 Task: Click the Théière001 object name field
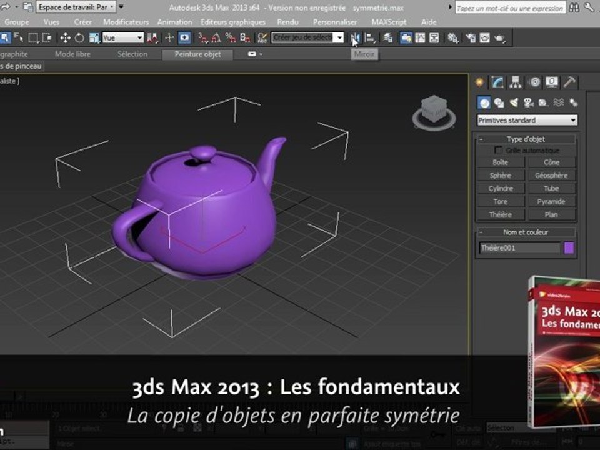519,248
